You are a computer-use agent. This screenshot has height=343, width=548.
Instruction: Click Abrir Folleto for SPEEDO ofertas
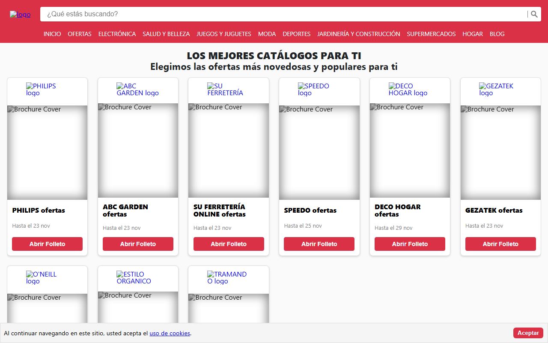click(x=319, y=244)
